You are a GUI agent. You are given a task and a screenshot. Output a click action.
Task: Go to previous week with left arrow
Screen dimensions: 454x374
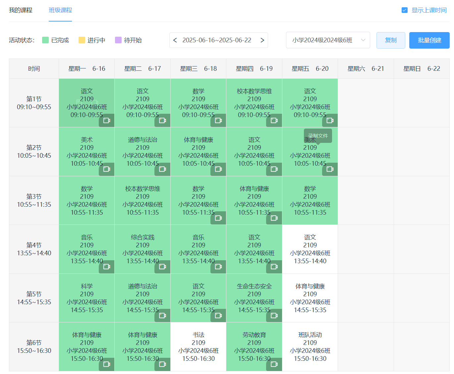[x=175, y=40]
